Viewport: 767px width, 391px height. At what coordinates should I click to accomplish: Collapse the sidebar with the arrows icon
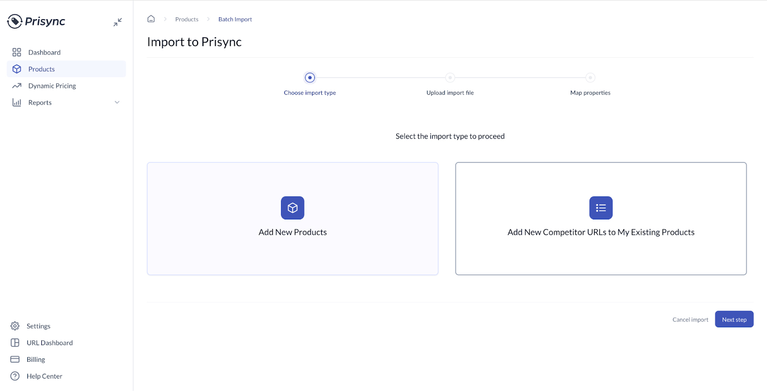click(117, 22)
